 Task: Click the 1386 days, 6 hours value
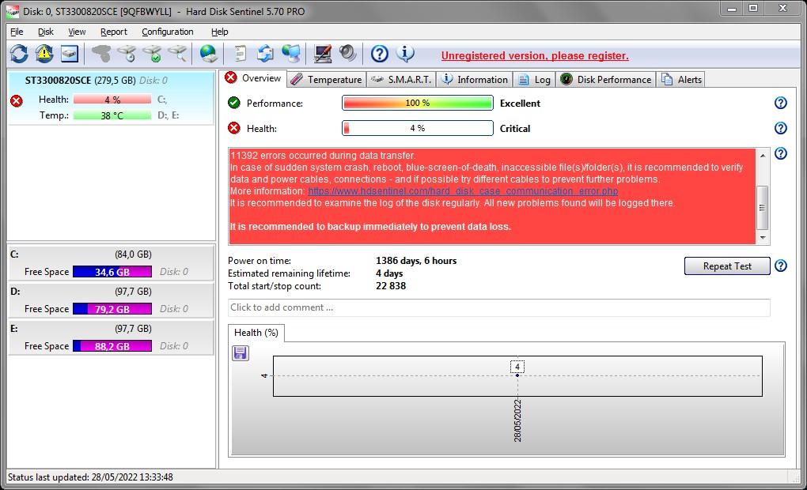pyautogui.click(x=416, y=261)
